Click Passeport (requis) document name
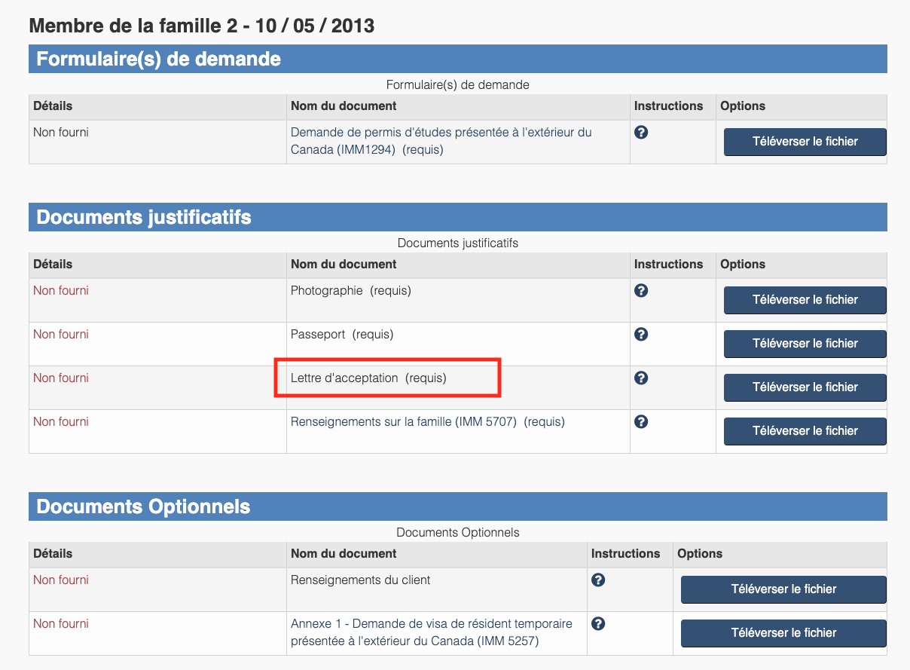910x670 pixels. pyautogui.click(x=342, y=335)
